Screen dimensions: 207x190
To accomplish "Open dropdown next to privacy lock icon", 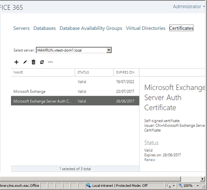I will 174,186.
